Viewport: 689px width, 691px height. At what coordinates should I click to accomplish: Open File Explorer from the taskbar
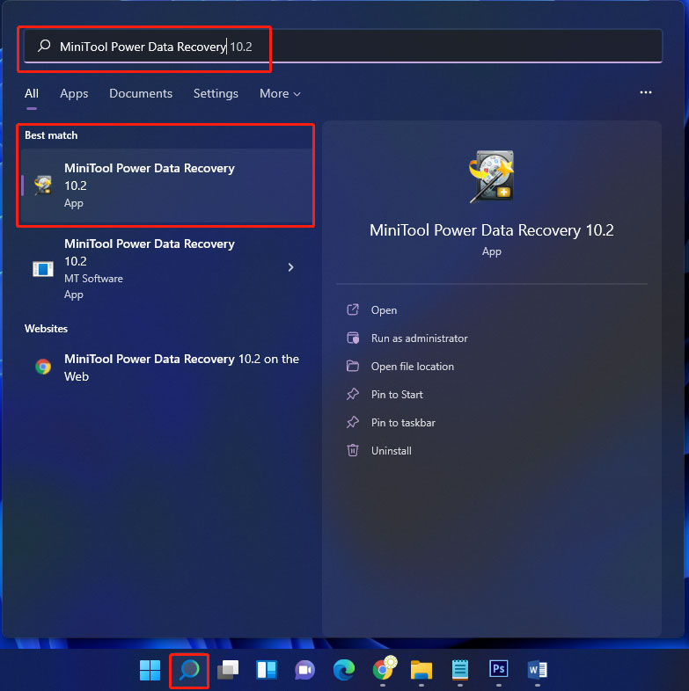tap(421, 670)
